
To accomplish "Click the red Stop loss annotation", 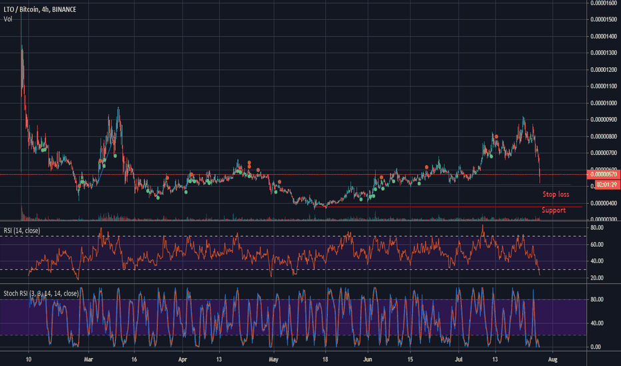I will click(x=556, y=194).
